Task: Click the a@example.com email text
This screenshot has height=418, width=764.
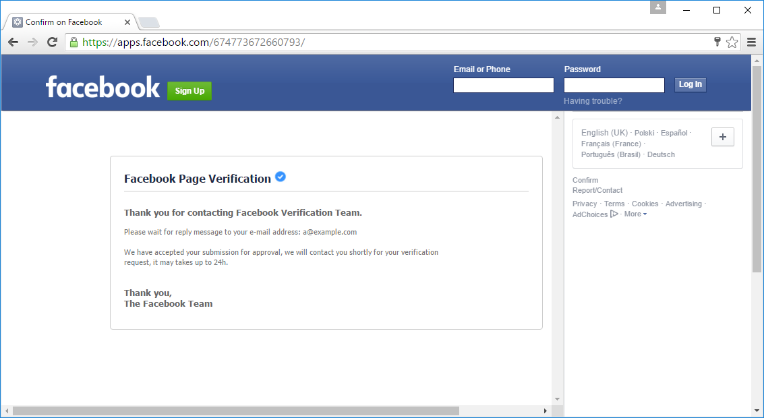Action: 330,232
